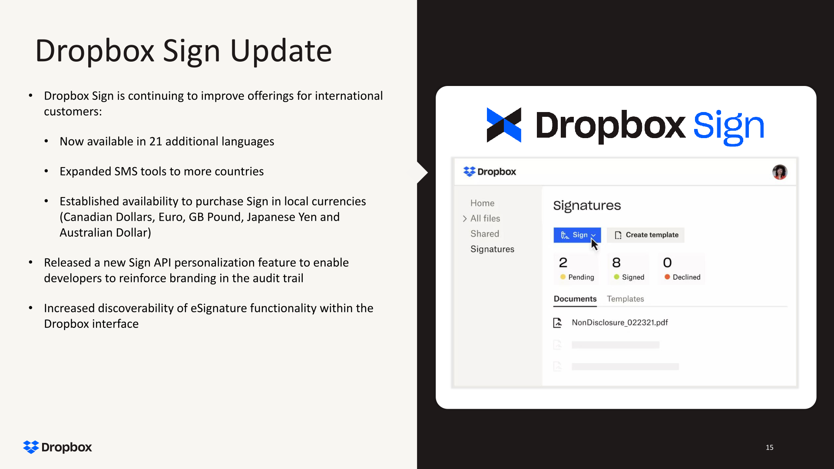The width and height of the screenshot is (834, 469).
Task: Click the document icon next to Create template
Action: coord(618,235)
